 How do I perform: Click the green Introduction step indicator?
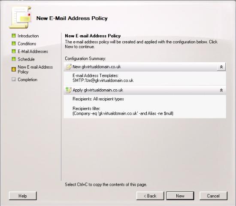[14, 36]
